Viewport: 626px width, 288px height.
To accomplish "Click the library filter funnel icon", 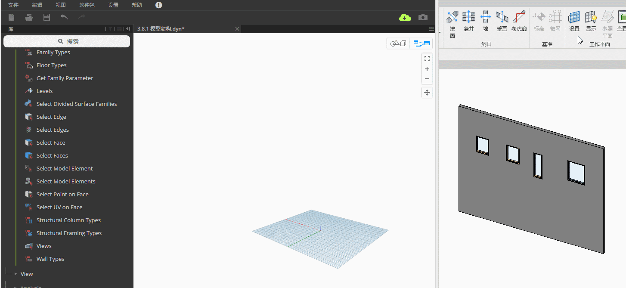I will [111, 29].
